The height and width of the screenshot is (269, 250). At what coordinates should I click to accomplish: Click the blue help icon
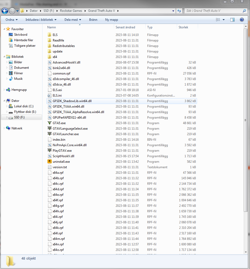pos(242,20)
